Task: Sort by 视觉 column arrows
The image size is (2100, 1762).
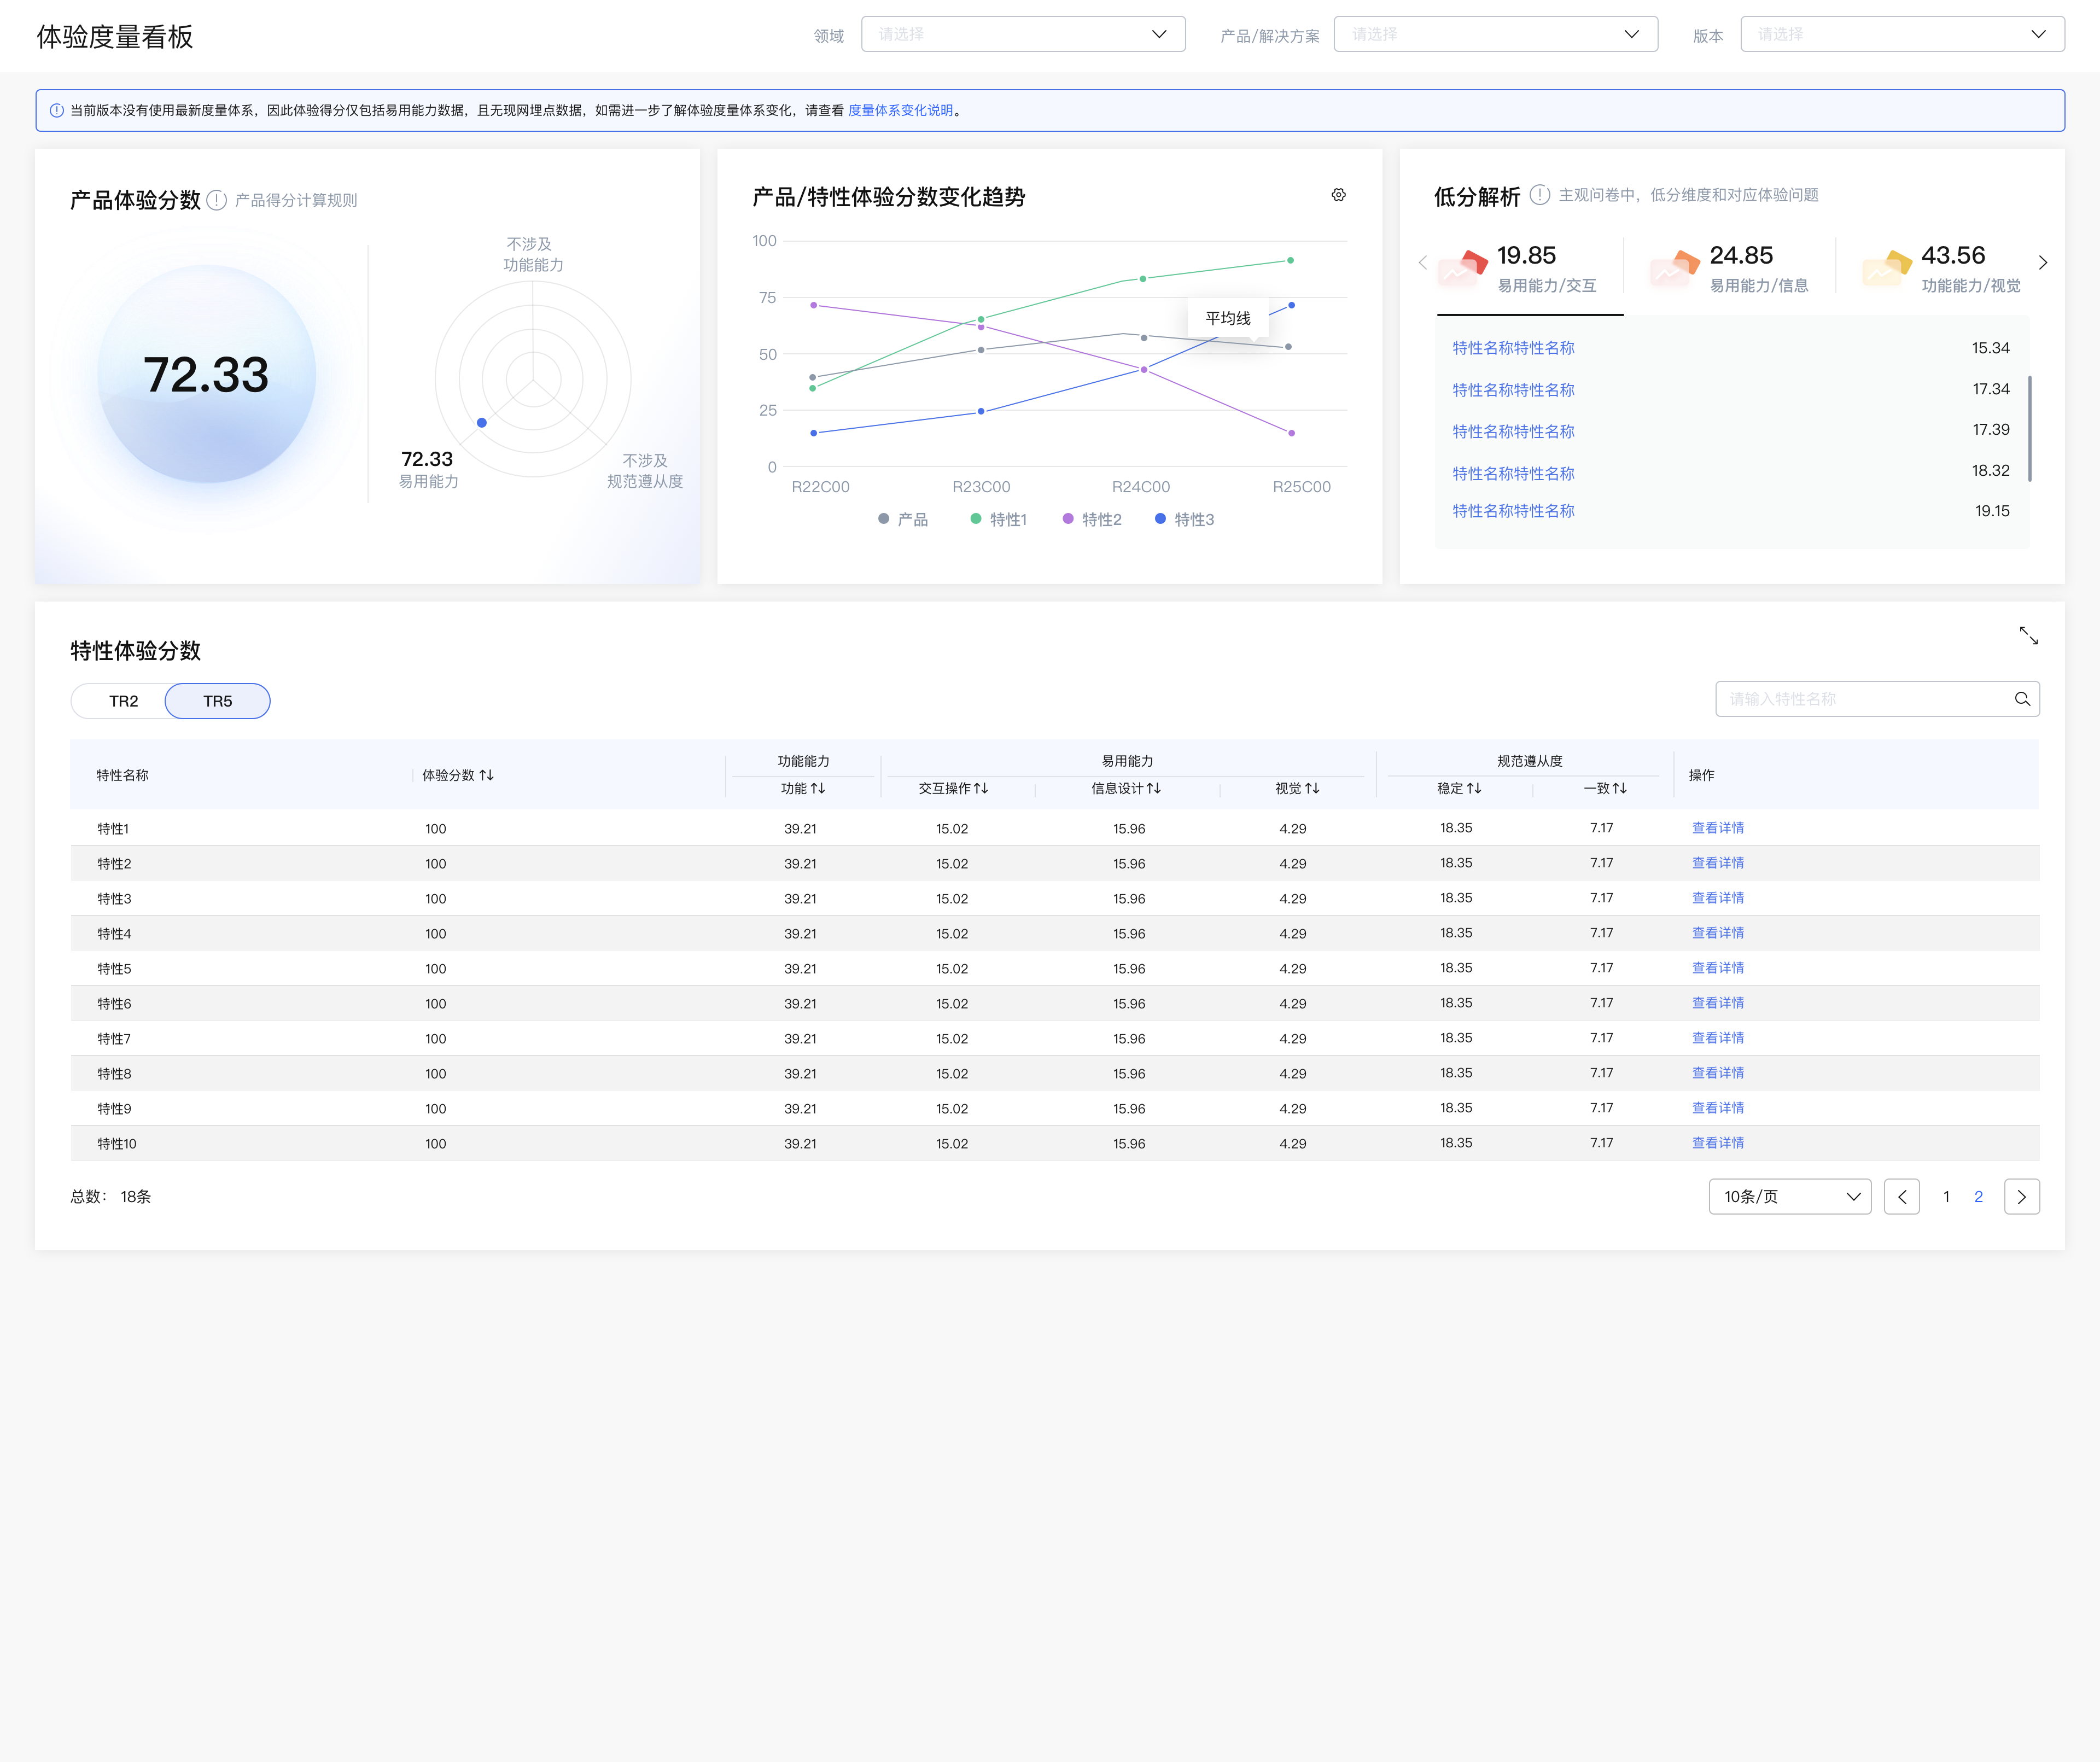Action: [x=1312, y=788]
